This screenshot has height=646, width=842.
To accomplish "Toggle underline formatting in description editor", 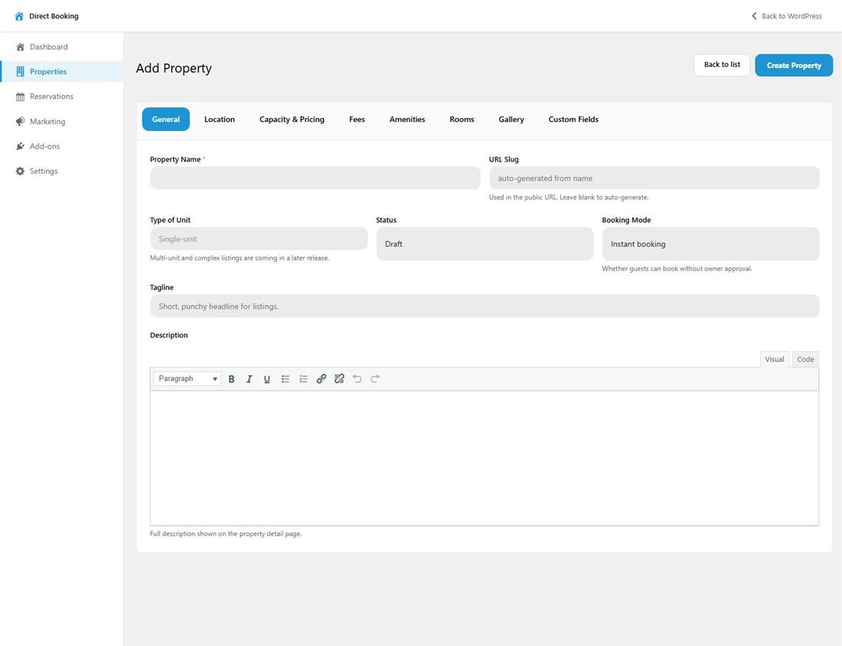I will [x=267, y=379].
